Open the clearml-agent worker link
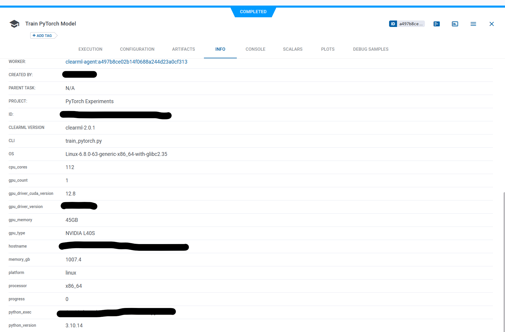 tap(126, 62)
